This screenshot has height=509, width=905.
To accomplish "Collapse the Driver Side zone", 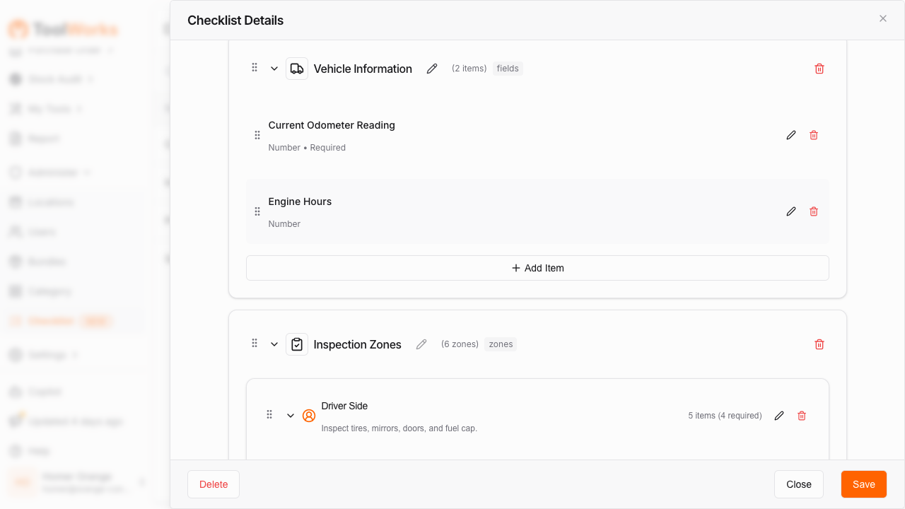I will point(291,416).
